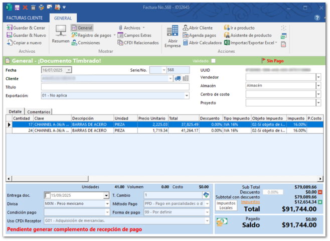Click the exchange rate refresh icon
This screenshot has height=241, width=330.
206,195
